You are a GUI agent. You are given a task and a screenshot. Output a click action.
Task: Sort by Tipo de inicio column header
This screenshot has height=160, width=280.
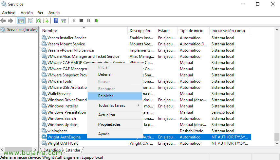click(x=194, y=31)
